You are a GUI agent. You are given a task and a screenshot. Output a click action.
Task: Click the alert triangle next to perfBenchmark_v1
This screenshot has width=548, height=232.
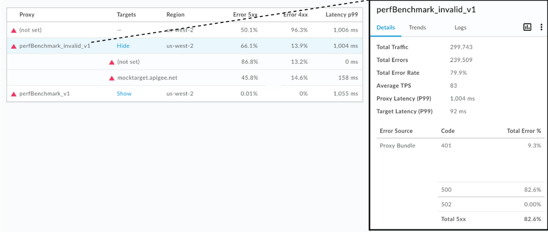coord(14,93)
